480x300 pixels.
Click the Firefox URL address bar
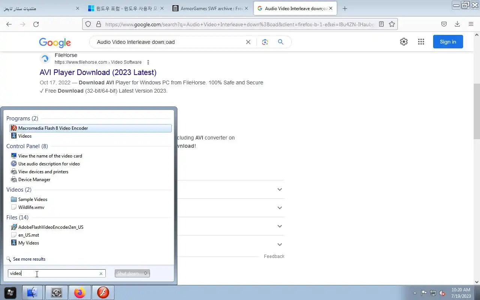click(x=240, y=24)
